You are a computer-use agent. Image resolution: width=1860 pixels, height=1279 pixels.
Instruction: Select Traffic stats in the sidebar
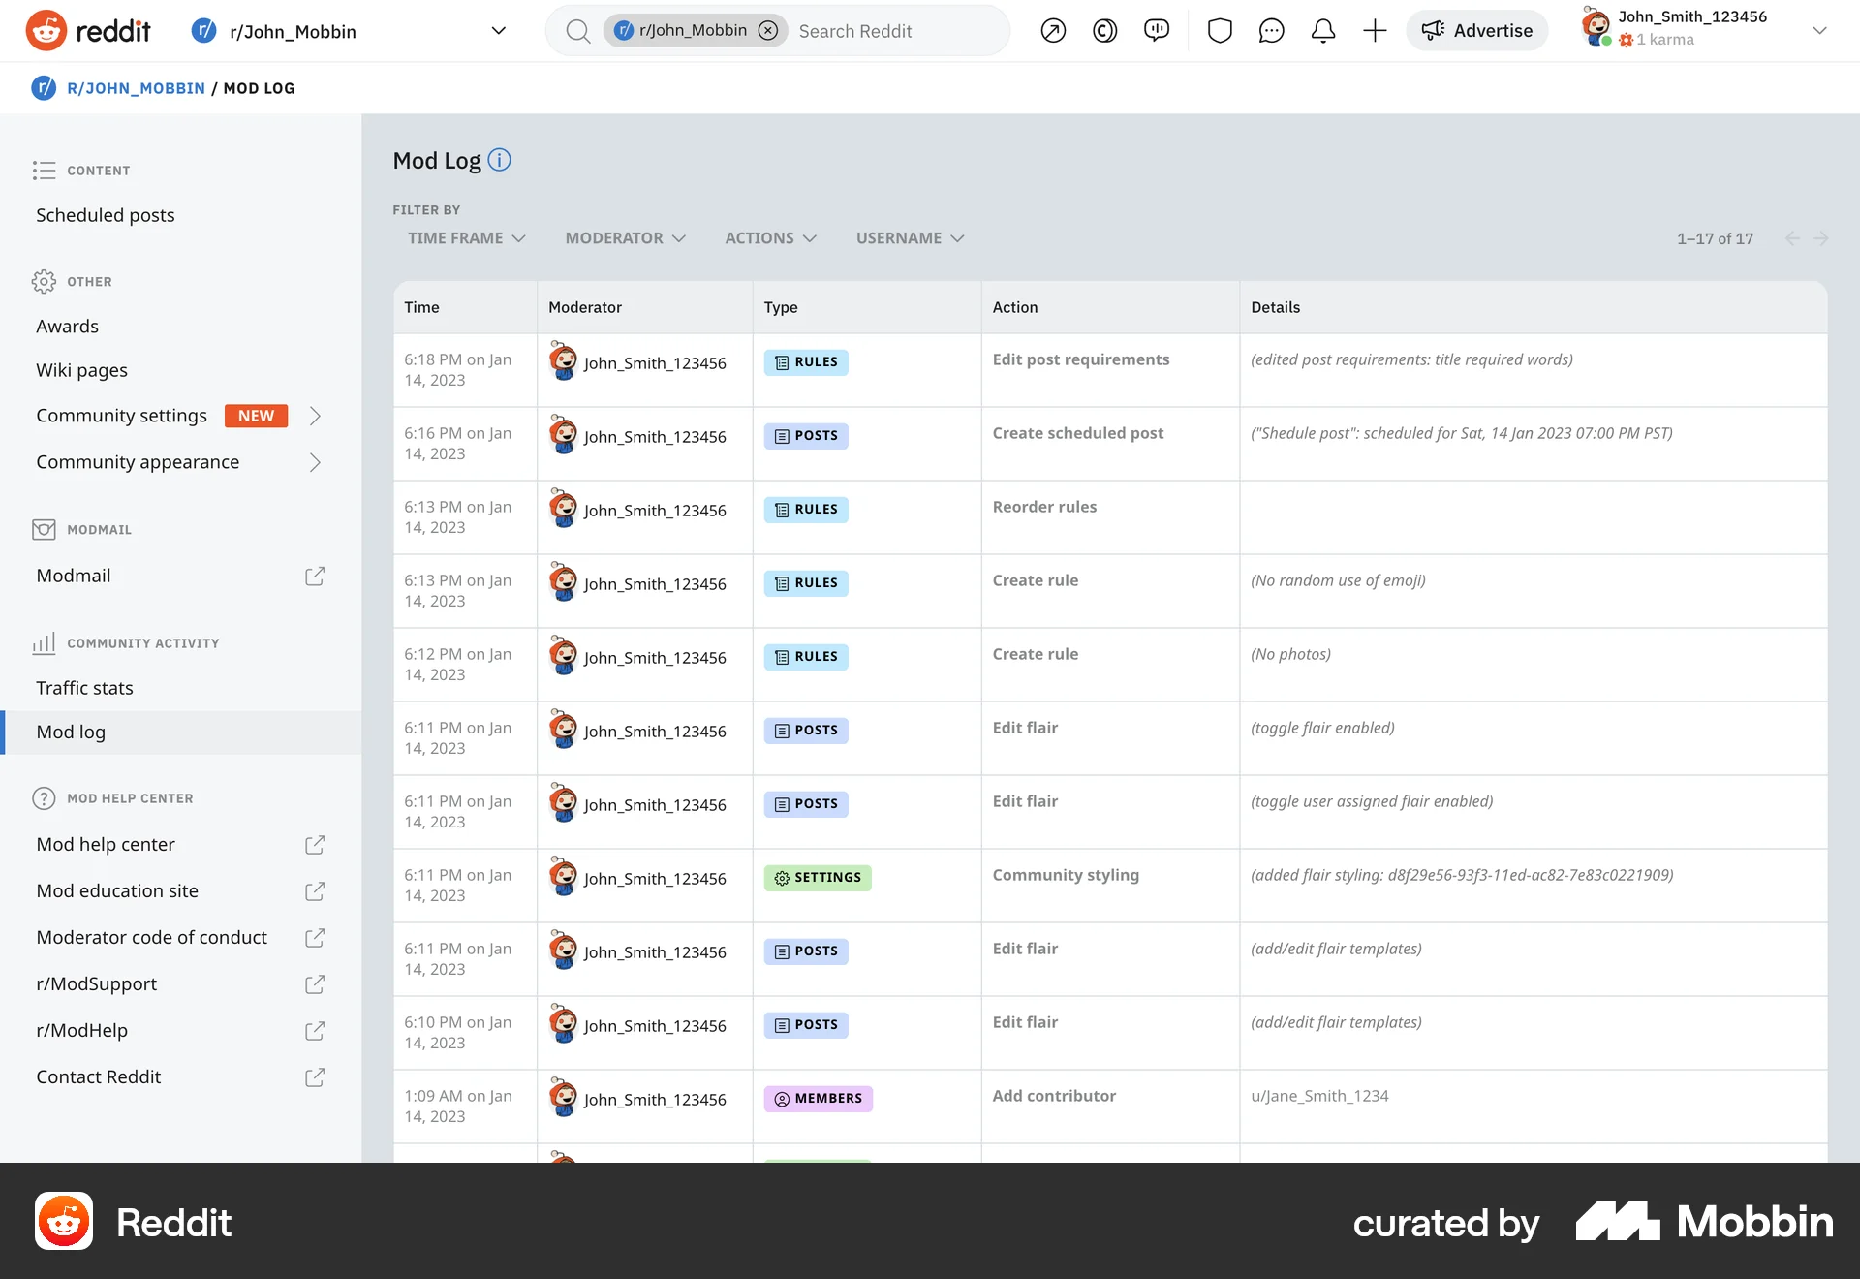point(84,688)
